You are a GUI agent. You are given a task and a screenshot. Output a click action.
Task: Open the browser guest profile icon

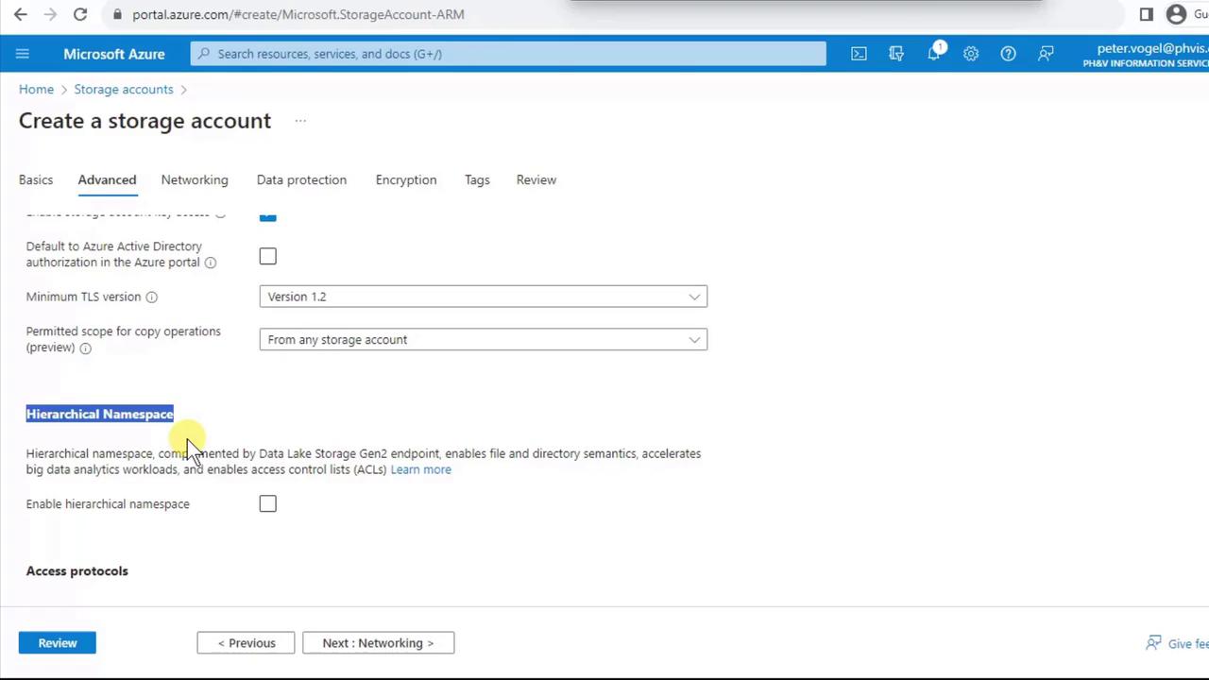pos(1176,14)
